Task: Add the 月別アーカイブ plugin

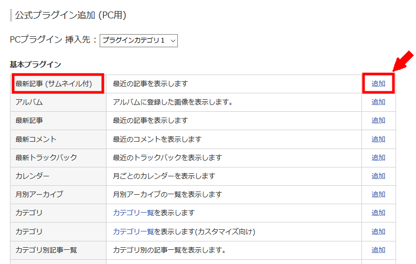Action: pyautogui.click(x=378, y=195)
